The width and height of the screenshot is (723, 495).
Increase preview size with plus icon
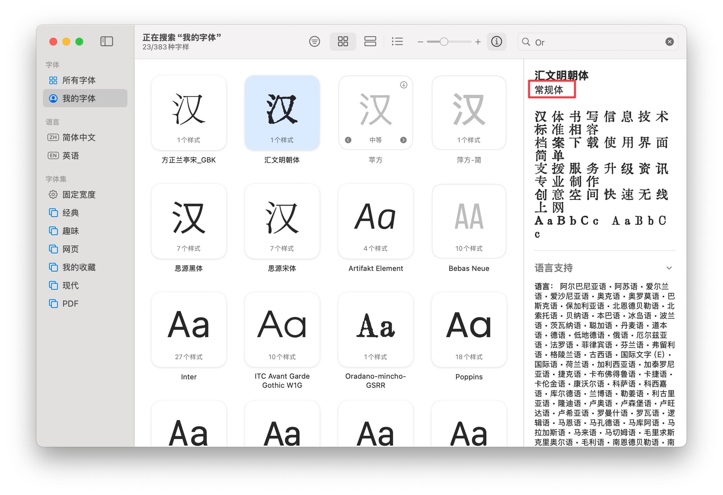[x=478, y=42]
